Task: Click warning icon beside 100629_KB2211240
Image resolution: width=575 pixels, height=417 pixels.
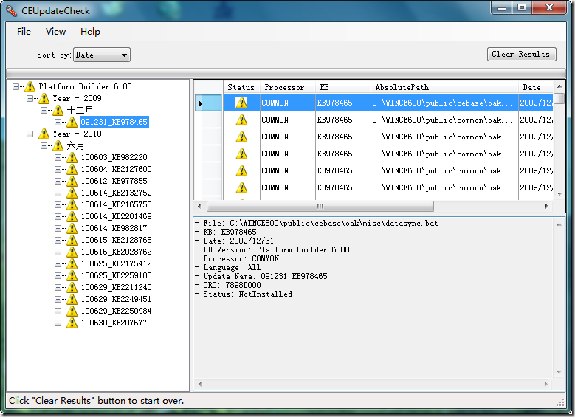Action: [72, 288]
